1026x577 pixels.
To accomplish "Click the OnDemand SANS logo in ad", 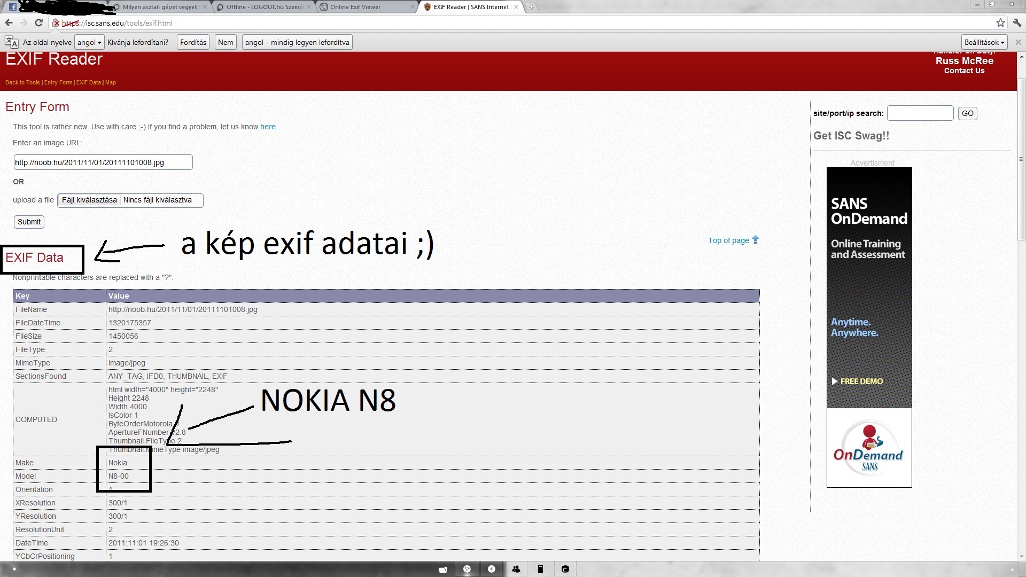I will point(868,448).
